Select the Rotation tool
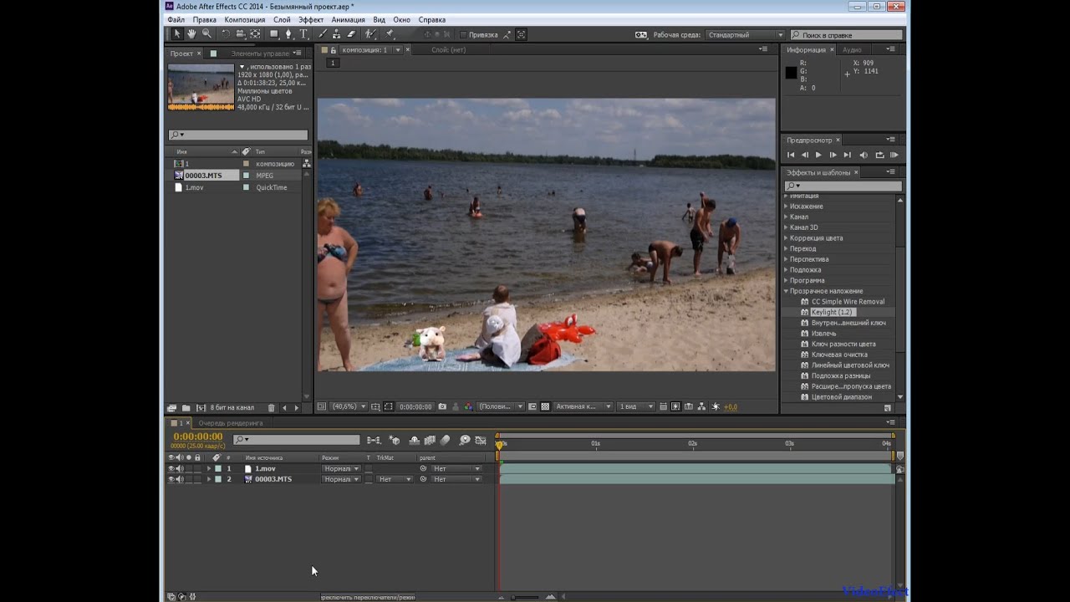This screenshot has width=1070, height=602. pos(226,34)
